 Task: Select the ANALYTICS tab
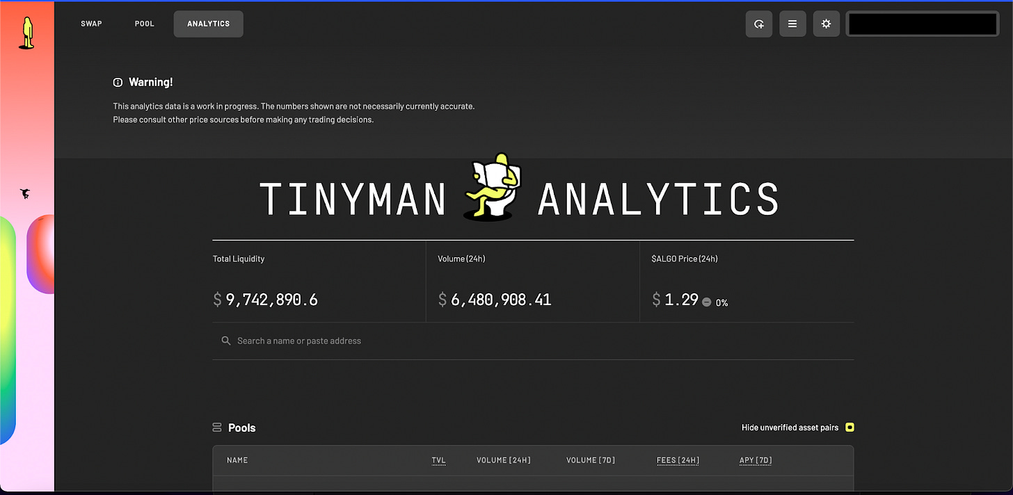point(208,24)
